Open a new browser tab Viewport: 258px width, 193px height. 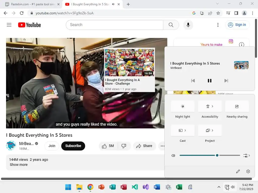tap(128, 4)
